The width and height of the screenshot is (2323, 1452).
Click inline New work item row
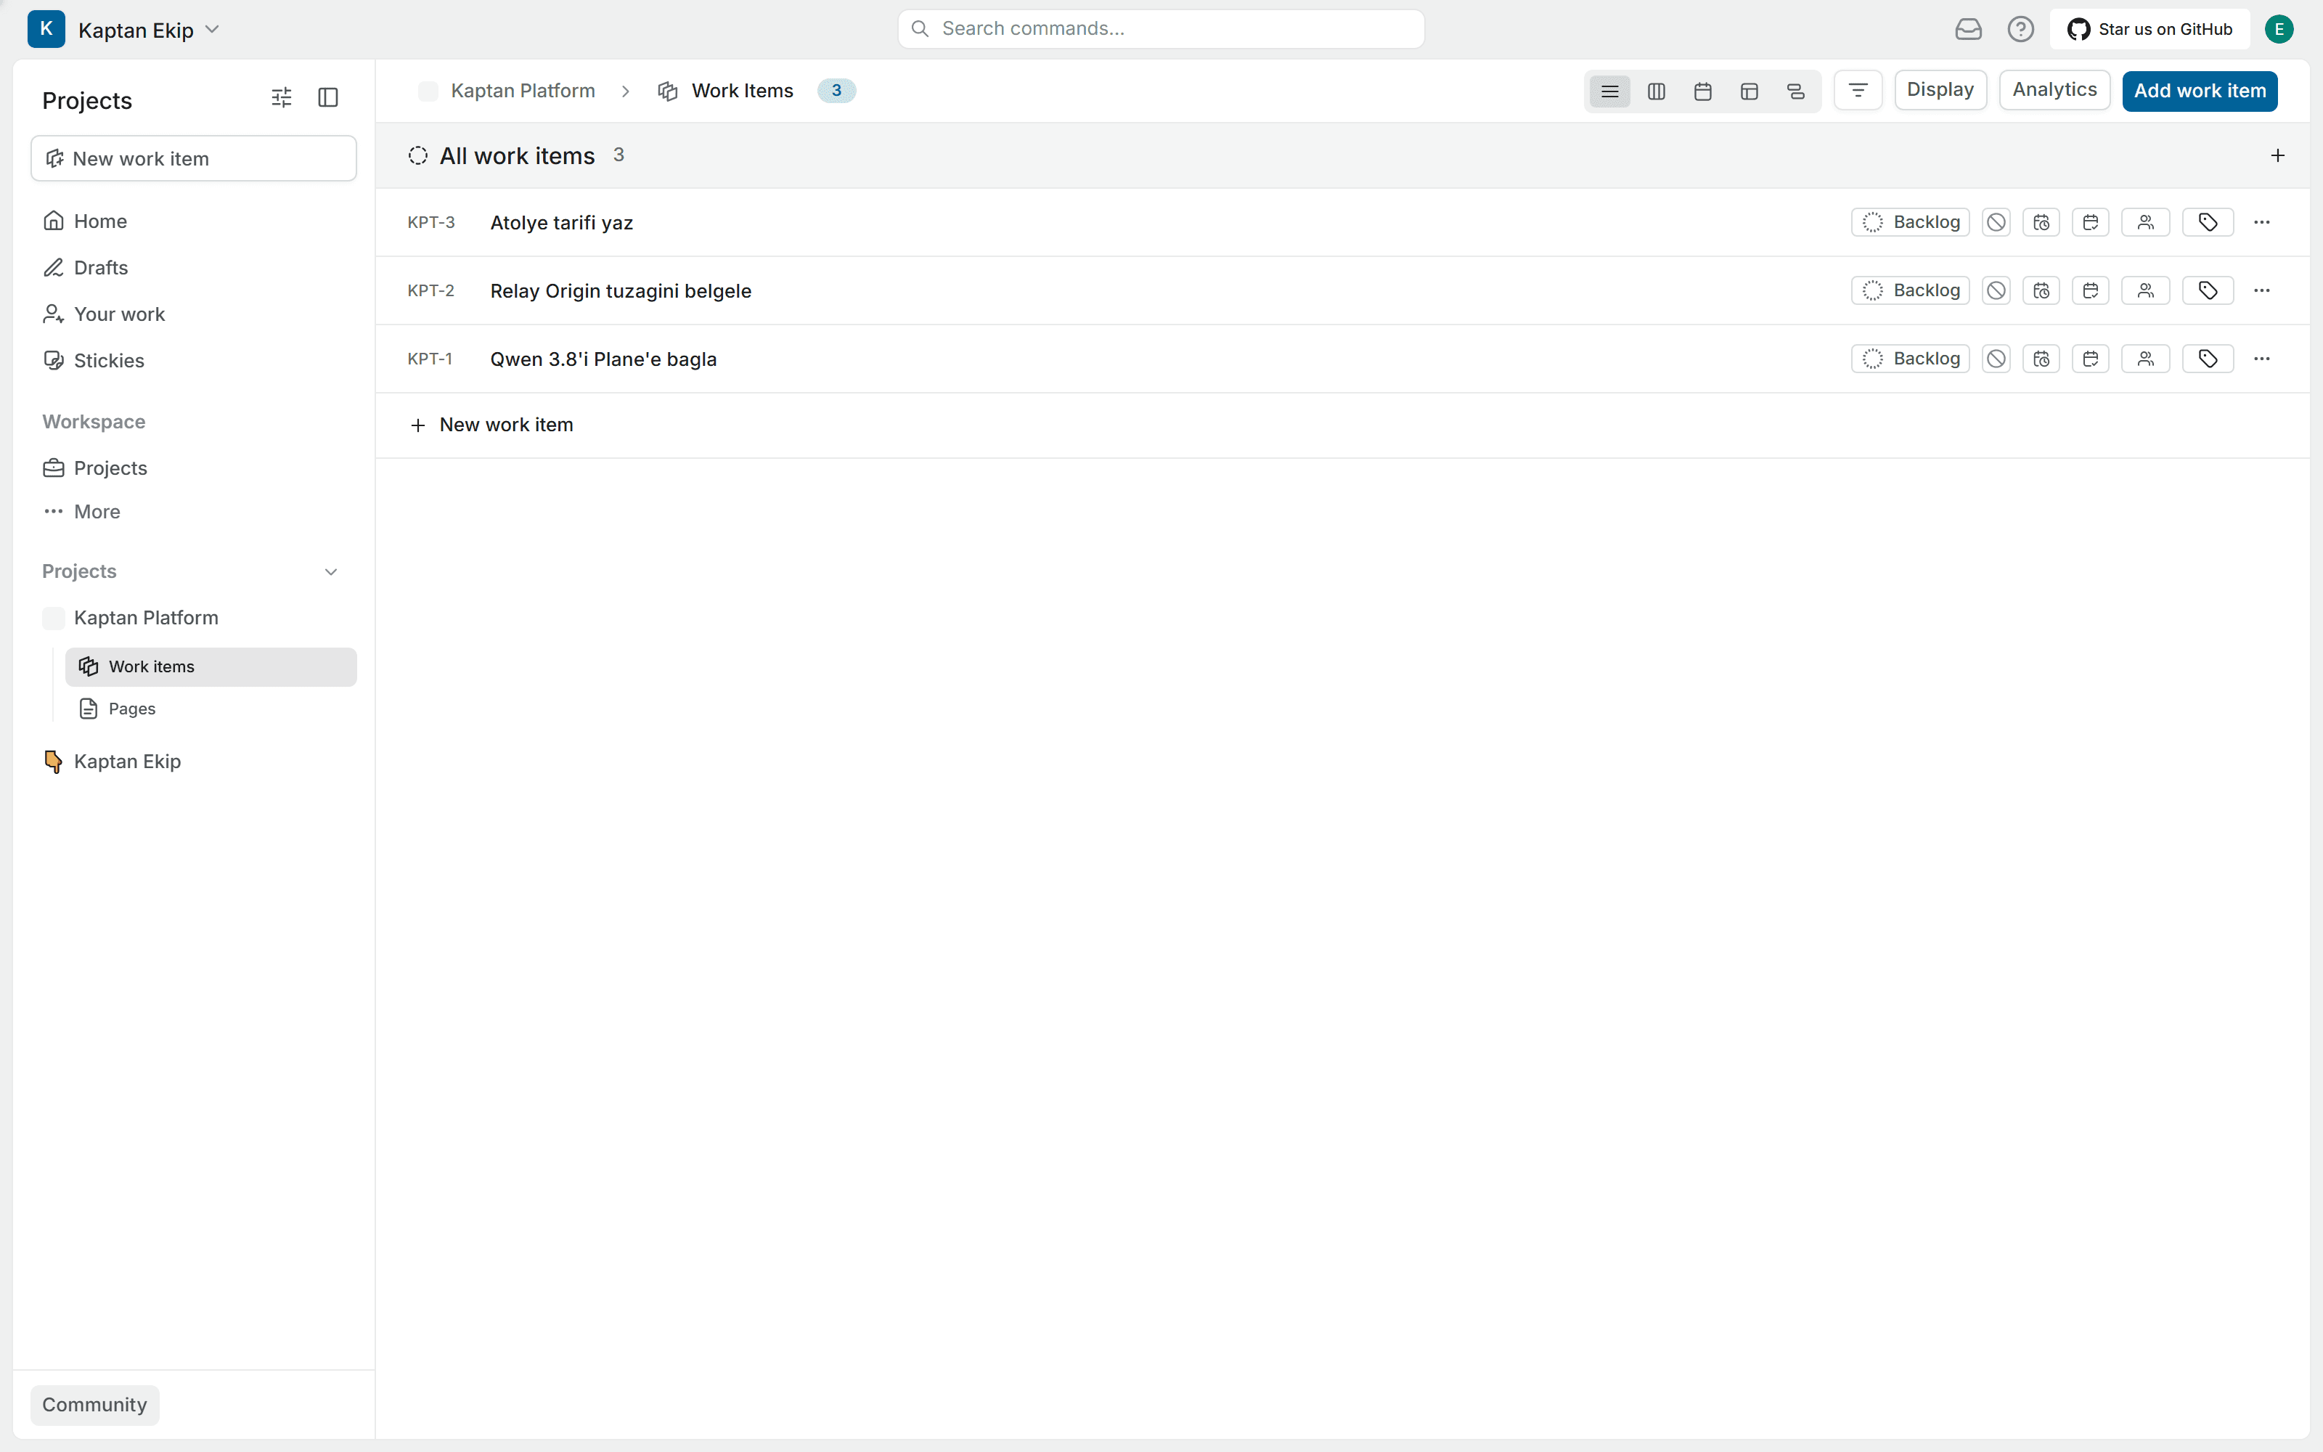coord(1342,425)
